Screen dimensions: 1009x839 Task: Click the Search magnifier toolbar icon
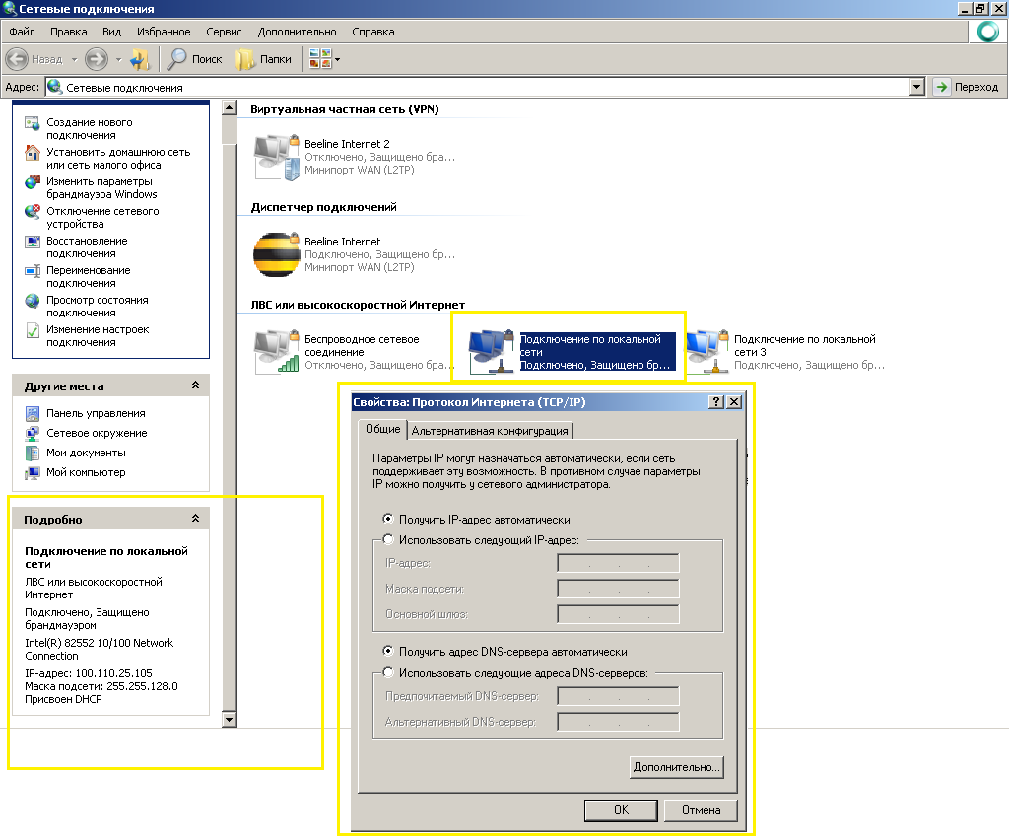(x=177, y=59)
